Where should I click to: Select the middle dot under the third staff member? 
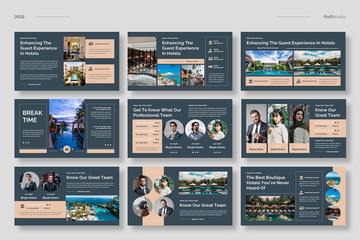pos(217,152)
